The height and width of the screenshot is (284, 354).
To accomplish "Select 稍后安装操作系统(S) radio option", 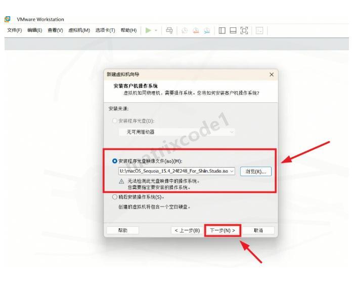I will pyautogui.click(x=114, y=197).
